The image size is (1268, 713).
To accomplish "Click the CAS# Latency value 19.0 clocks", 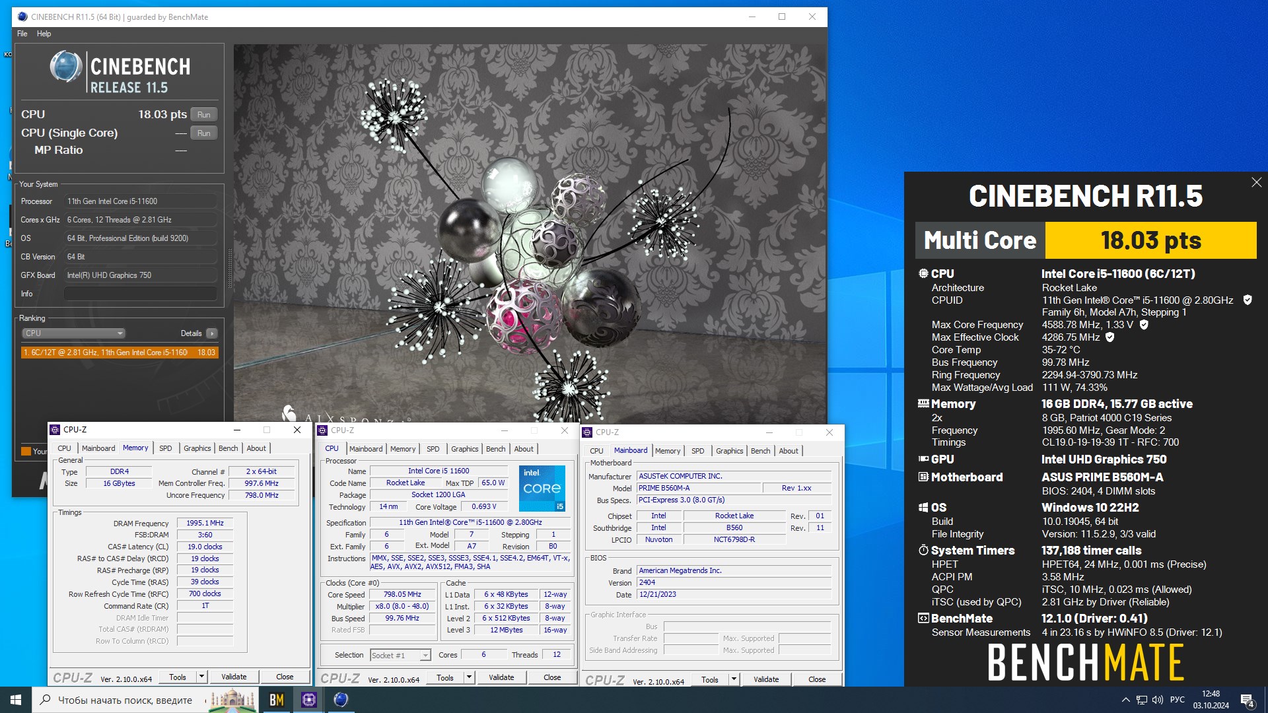I will coord(205,547).
